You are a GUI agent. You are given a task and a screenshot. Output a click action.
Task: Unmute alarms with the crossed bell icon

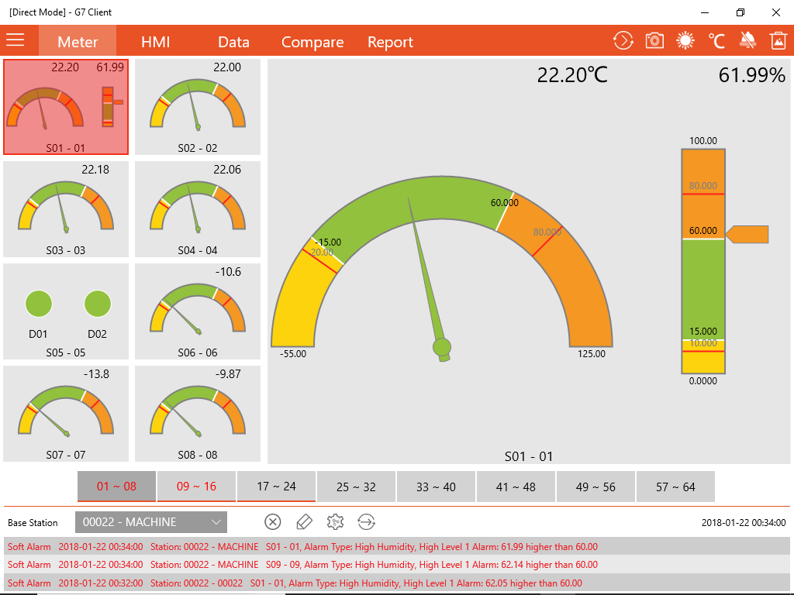(747, 40)
